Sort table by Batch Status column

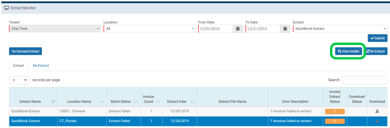[x=136, y=102]
